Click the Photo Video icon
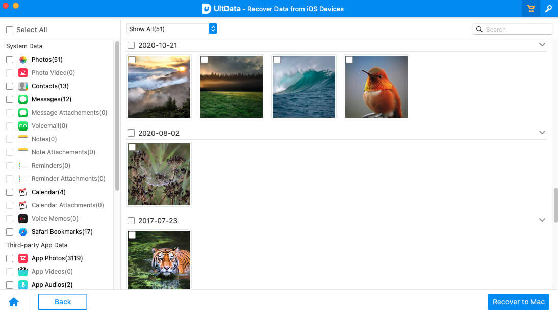 pyautogui.click(x=23, y=73)
